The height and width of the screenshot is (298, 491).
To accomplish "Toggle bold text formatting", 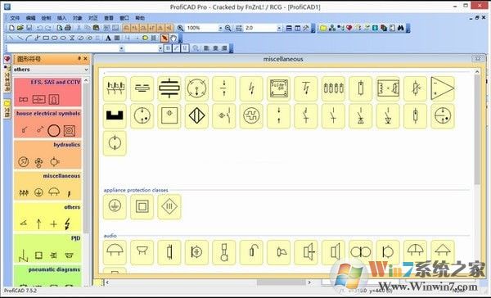I will pyautogui.click(x=168, y=48).
